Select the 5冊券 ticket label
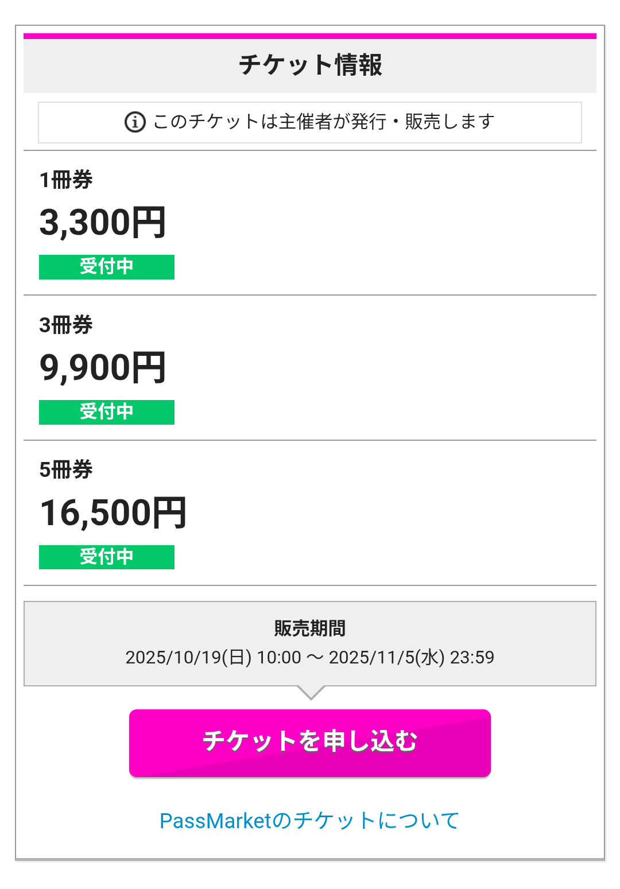Screen dimensions: 620x889 point(66,470)
